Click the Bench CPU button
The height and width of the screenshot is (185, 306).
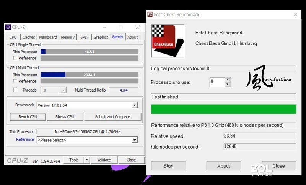click(x=28, y=116)
